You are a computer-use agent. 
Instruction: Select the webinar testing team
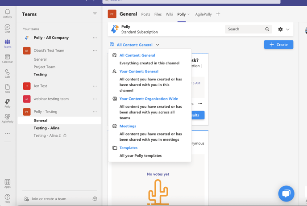pyautogui.click(x=51, y=99)
